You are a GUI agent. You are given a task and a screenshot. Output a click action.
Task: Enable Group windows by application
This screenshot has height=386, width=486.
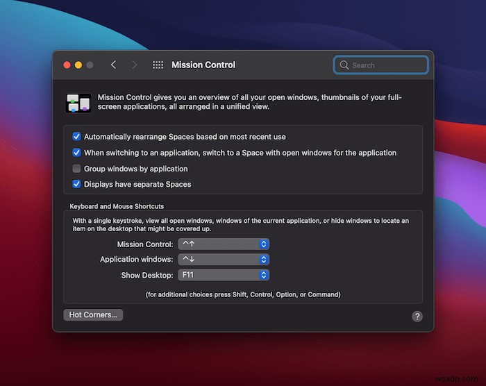click(76, 169)
